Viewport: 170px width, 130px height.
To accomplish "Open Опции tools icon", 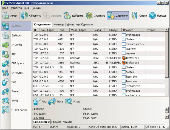I will [134, 16].
